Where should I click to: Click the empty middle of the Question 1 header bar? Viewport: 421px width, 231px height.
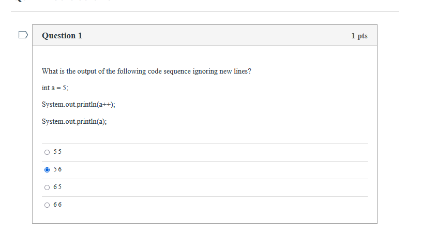coord(217,36)
